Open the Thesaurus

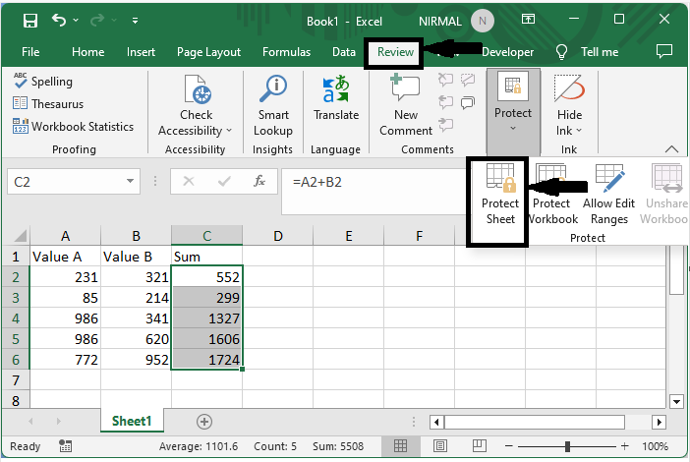[48, 103]
